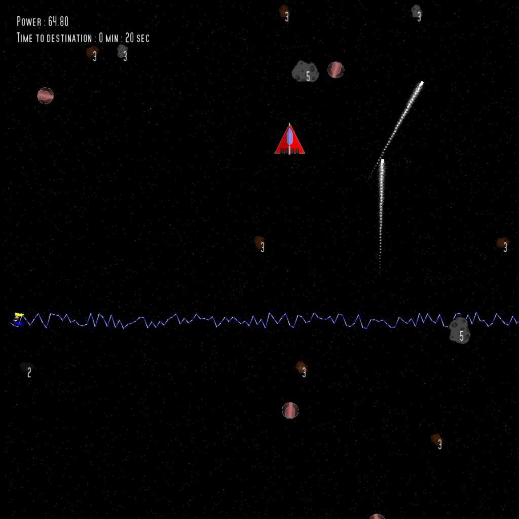Viewport: 519px width, 519px height.
Task: Click the head of the vertical comet
Action: coord(382,161)
